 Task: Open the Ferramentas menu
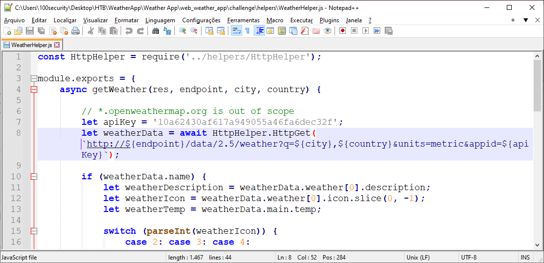pos(243,20)
